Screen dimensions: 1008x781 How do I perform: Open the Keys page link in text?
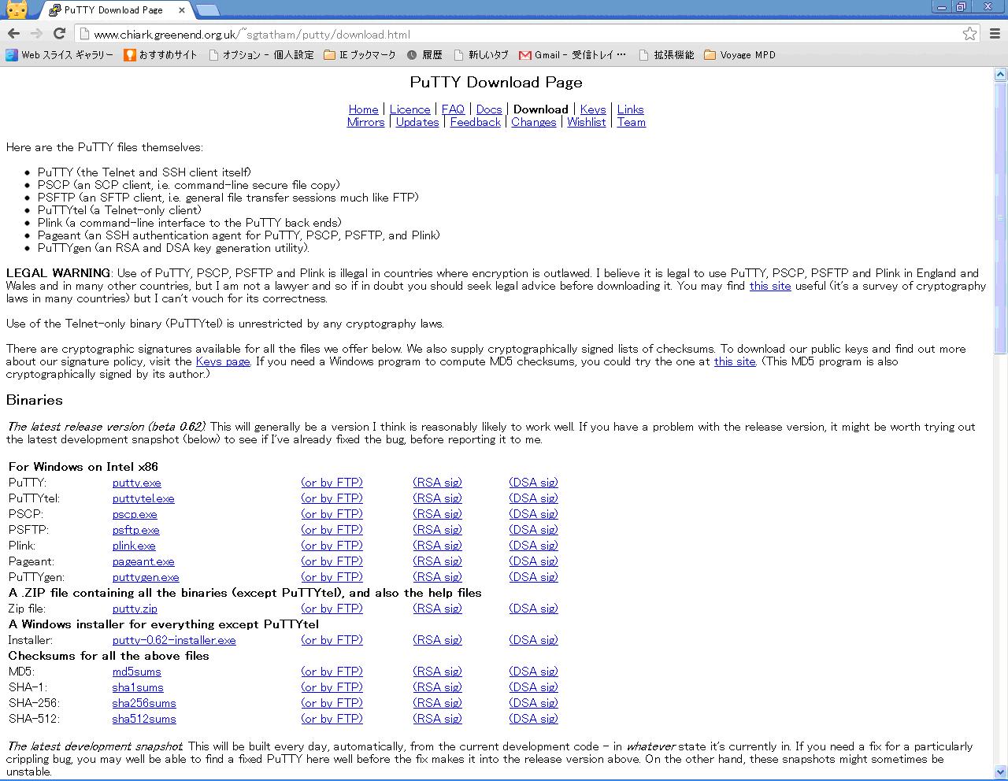pos(223,361)
